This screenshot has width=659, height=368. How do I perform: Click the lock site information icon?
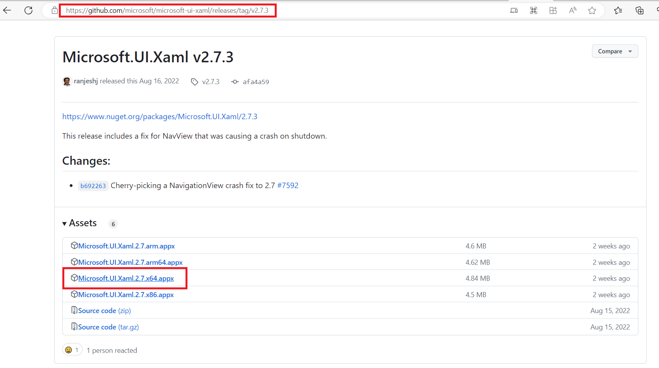(x=55, y=11)
